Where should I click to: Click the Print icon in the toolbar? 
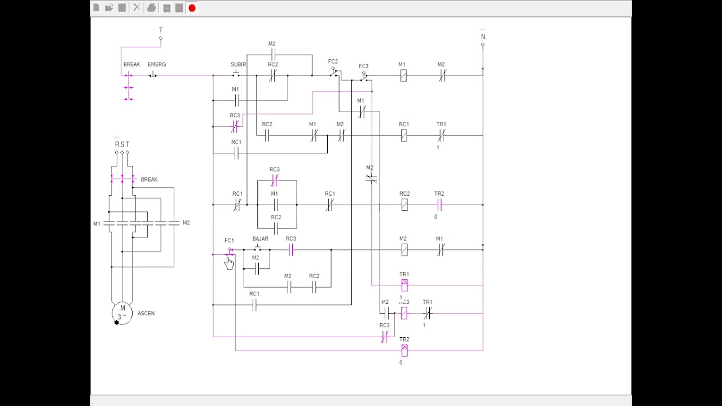pyautogui.click(x=151, y=8)
